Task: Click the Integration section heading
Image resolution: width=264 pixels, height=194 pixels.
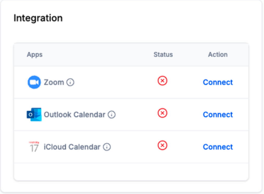Action: point(38,18)
